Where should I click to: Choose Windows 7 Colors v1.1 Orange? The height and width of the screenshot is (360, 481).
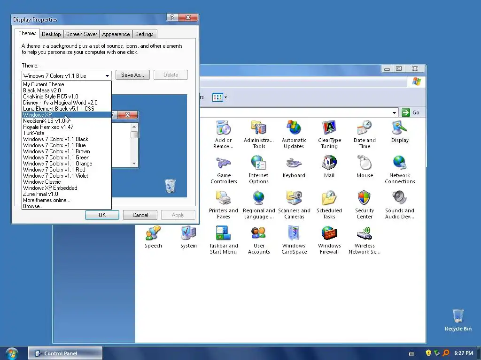tap(67, 164)
